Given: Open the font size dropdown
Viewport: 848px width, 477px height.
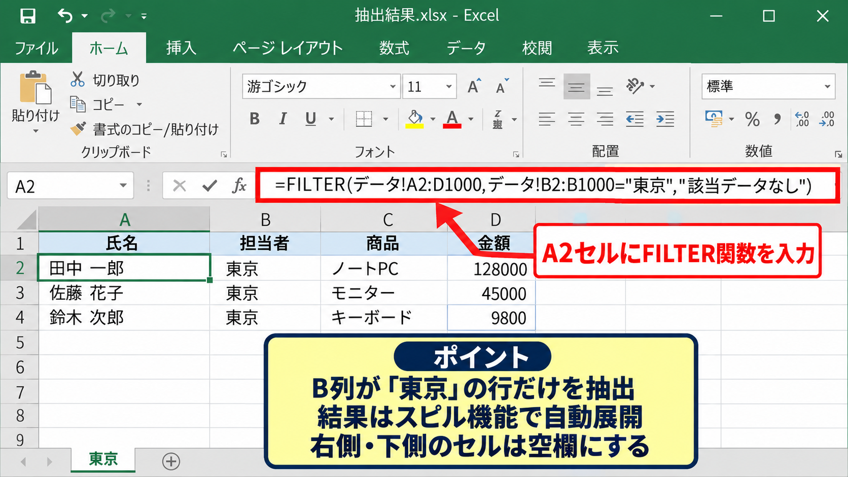Looking at the screenshot, I should point(448,87).
